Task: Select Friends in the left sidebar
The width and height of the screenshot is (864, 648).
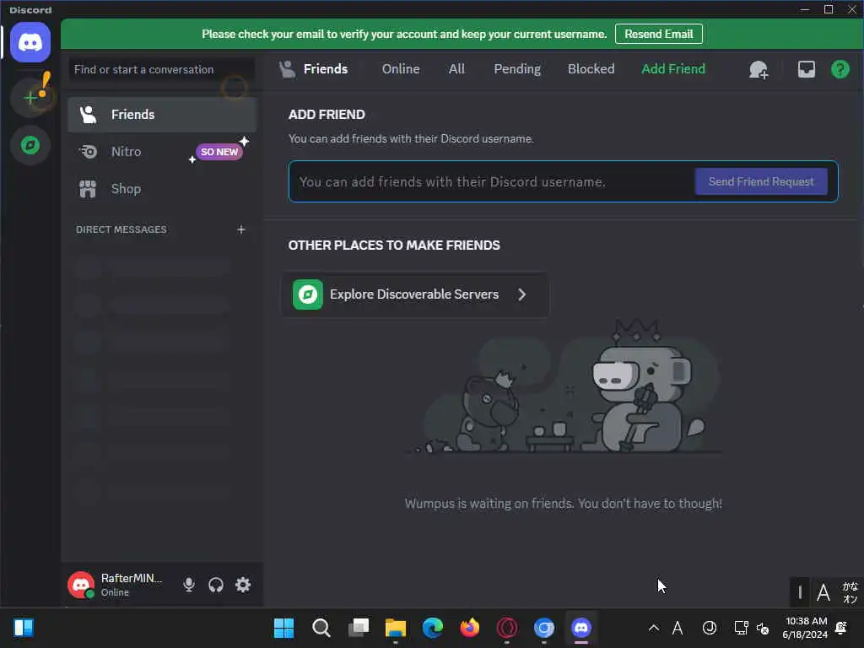Action: [x=162, y=115]
